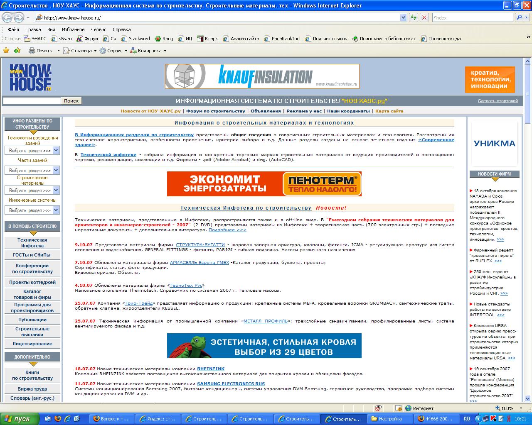
Task: Click the site Поиск button
Action: click(71, 101)
